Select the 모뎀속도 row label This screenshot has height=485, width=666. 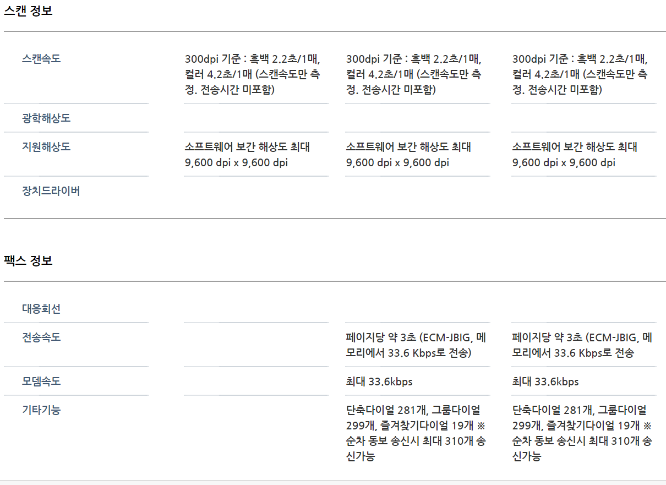coord(41,381)
